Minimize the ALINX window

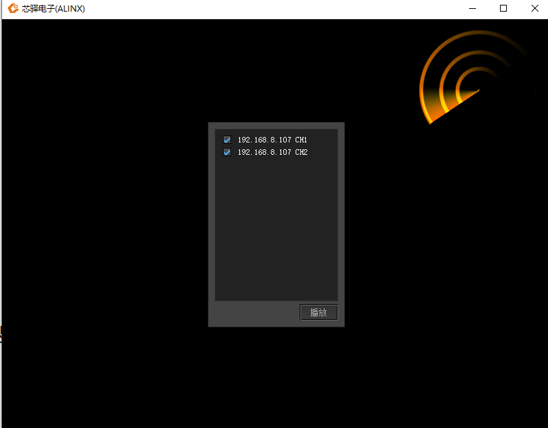click(x=473, y=8)
